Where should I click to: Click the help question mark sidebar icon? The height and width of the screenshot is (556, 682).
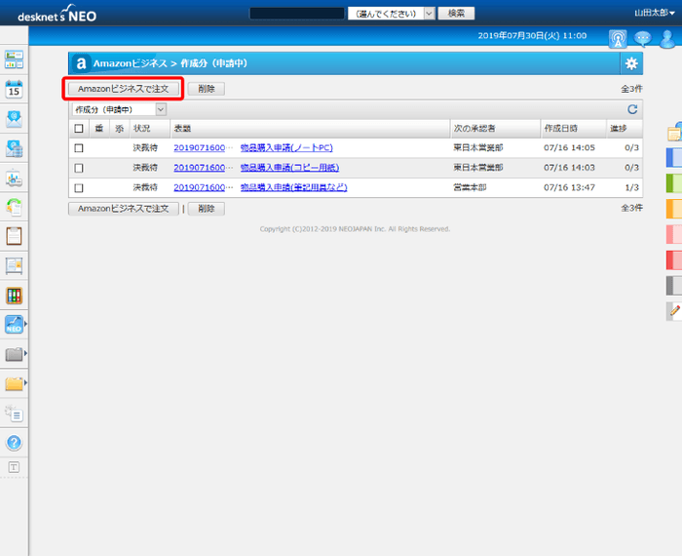click(14, 442)
